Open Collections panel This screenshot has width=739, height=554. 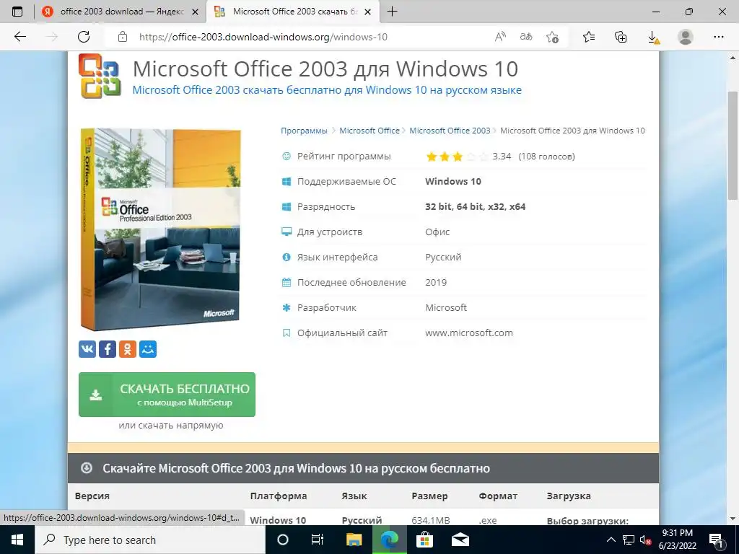(x=621, y=37)
